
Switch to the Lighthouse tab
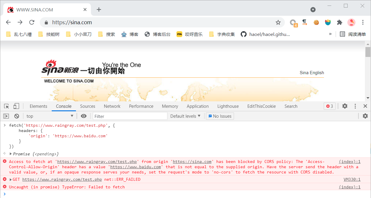(228, 106)
